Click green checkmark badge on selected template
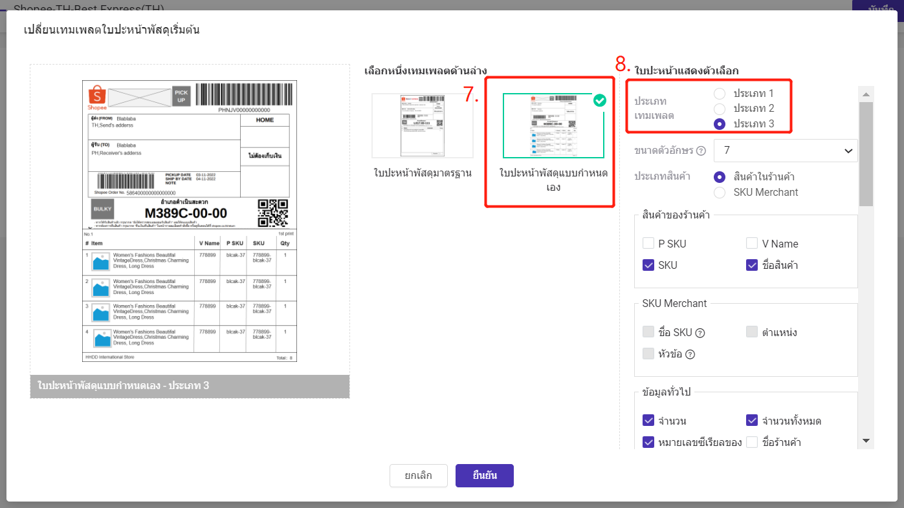The height and width of the screenshot is (508, 904). click(x=600, y=100)
